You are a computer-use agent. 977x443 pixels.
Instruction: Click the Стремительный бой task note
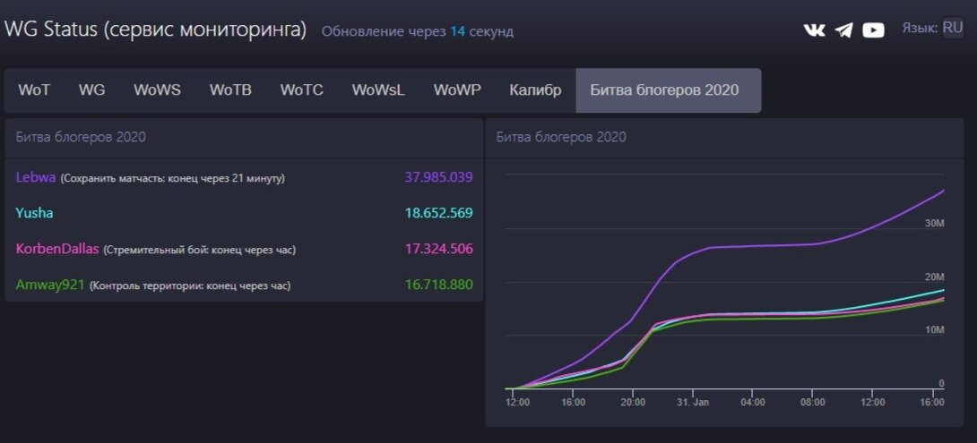(199, 250)
